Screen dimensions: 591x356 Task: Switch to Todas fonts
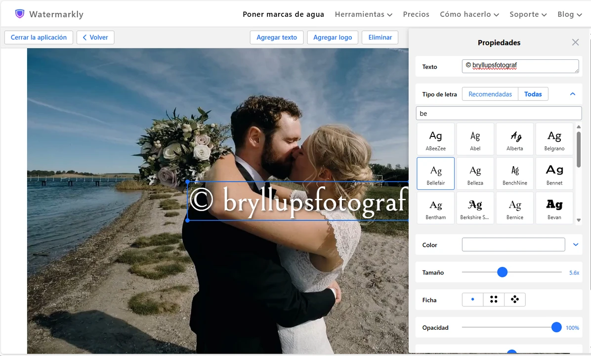tap(533, 94)
